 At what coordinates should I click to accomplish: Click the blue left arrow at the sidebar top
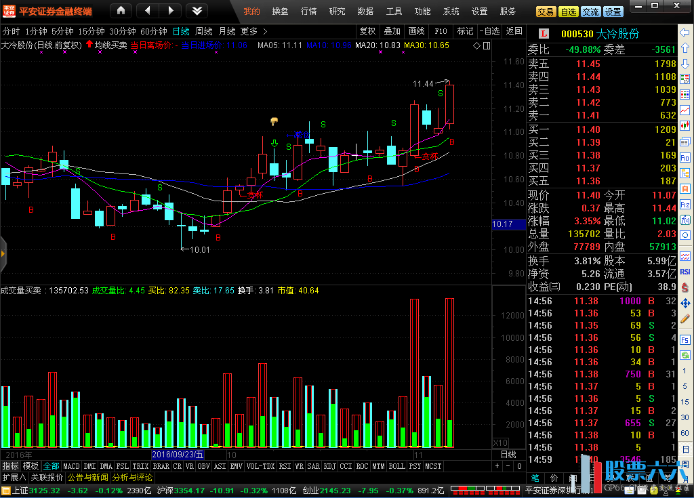[x=685, y=32]
